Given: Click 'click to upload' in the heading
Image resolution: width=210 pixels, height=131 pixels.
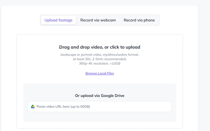Looking at the screenshot, I should tap(125, 47).
